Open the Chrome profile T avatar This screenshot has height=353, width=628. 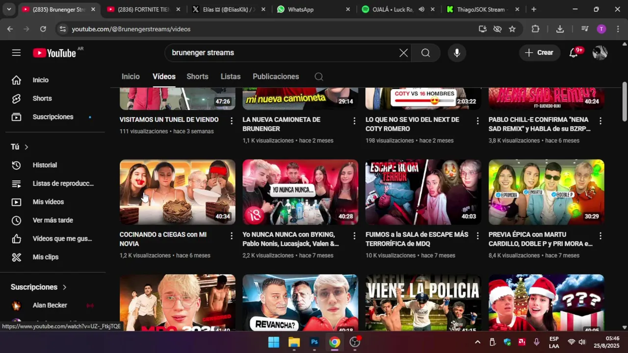point(602,29)
